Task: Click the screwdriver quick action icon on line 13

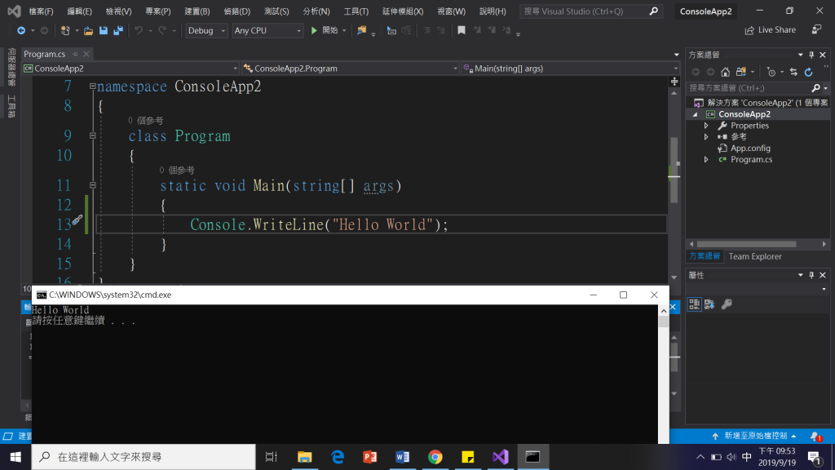Action: 77,219
